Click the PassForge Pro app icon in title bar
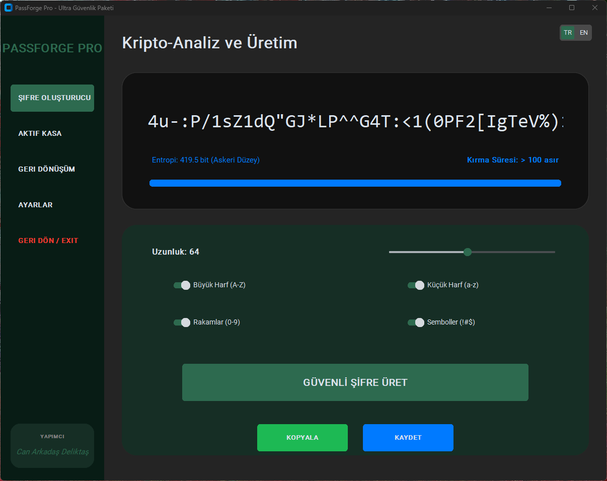607x481 pixels. pyautogui.click(x=8, y=8)
